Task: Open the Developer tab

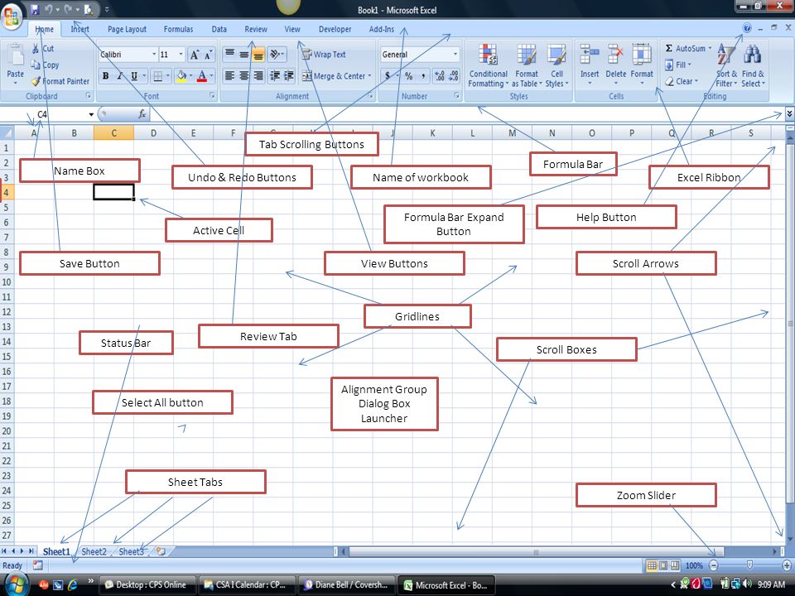Action: pos(335,30)
